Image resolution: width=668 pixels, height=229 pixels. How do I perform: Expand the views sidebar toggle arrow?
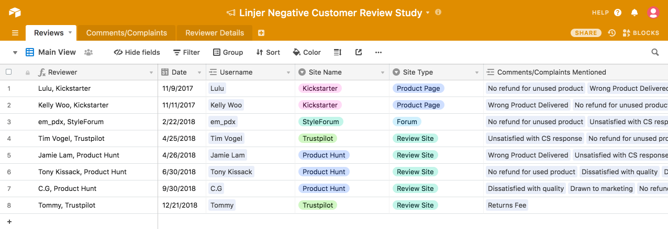(x=15, y=52)
